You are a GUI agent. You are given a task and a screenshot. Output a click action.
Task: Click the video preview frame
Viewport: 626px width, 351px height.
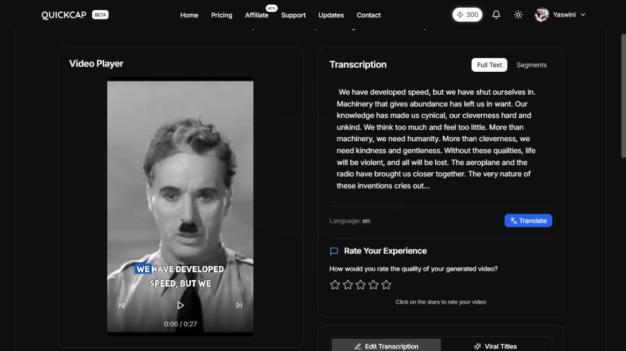point(180,206)
